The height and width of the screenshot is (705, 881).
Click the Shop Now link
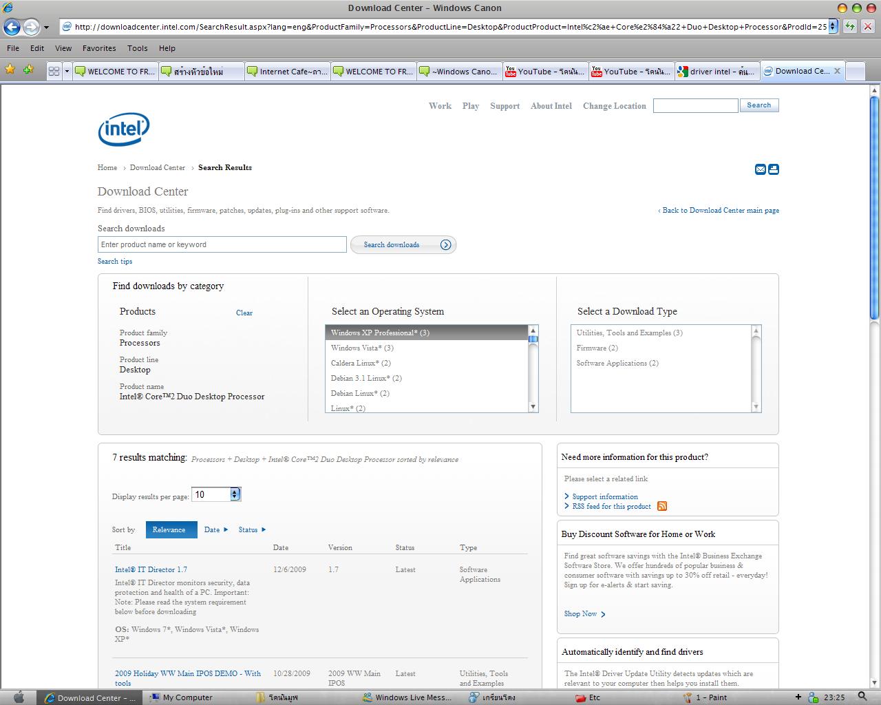pos(584,613)
